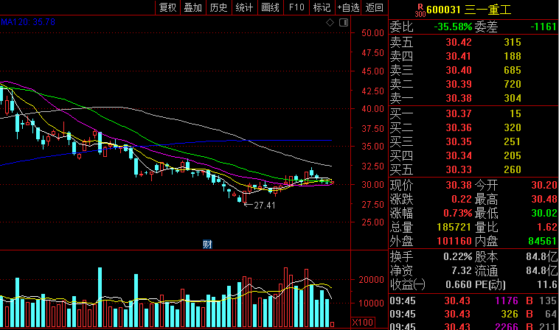
Task: Toggle the panel layout square icon
Action: 344,23
